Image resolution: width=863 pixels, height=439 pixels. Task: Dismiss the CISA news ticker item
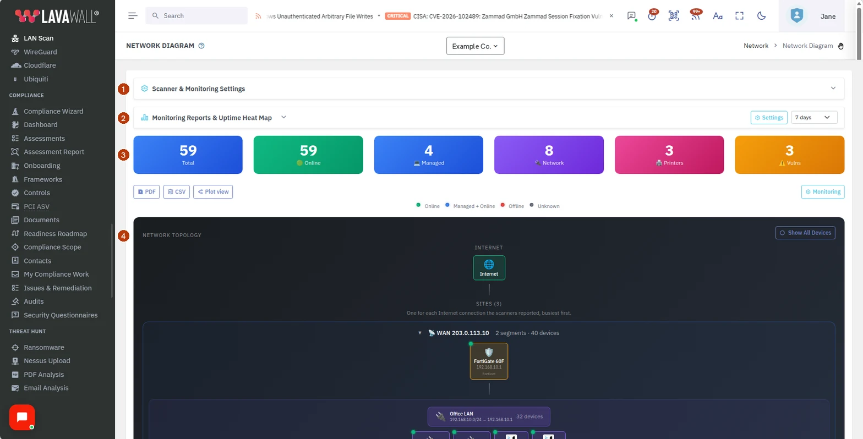[x=611, y=16]
